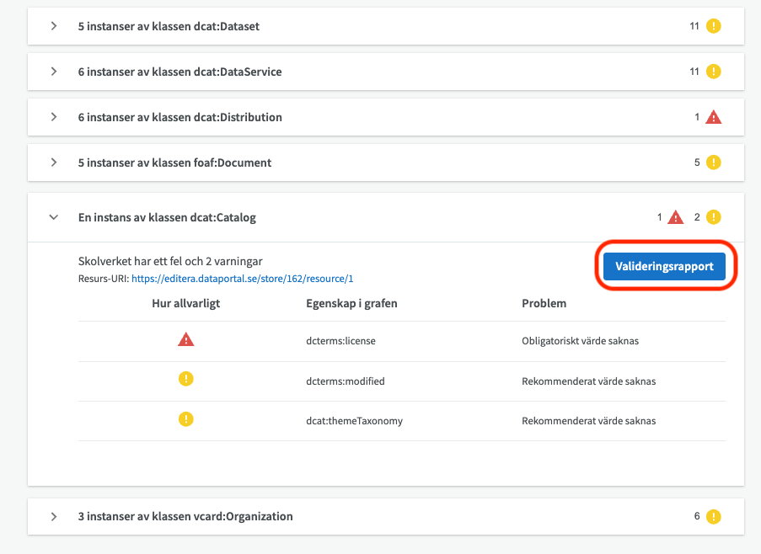Image resolution: width=761 pixels, height=554 pixels.
Task: Click the warning icon beside dcat:themeTaxonomy
Action: (186, 419)
